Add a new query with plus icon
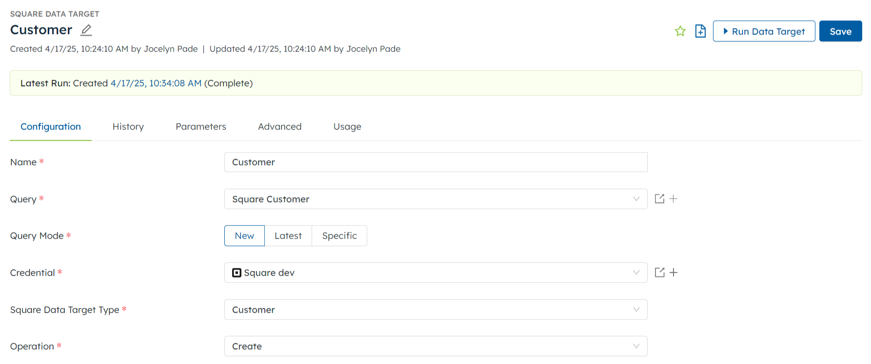The height and width of the screenshot is (364, 871). [x=673, y=199]
